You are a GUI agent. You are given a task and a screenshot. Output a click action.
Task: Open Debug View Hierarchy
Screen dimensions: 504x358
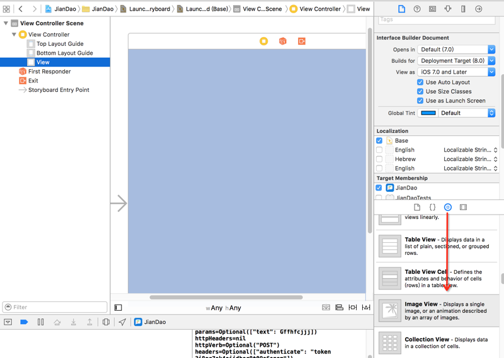106,322
